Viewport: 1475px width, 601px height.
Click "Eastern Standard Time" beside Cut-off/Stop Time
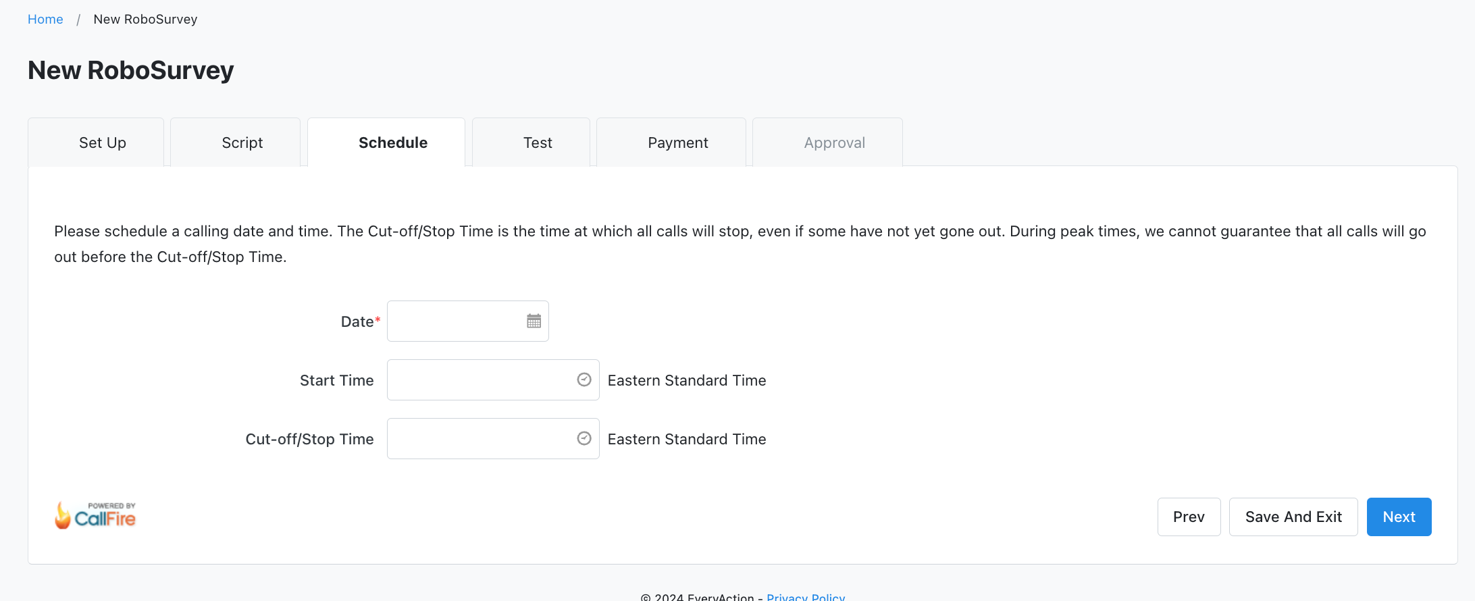point(687,439)
